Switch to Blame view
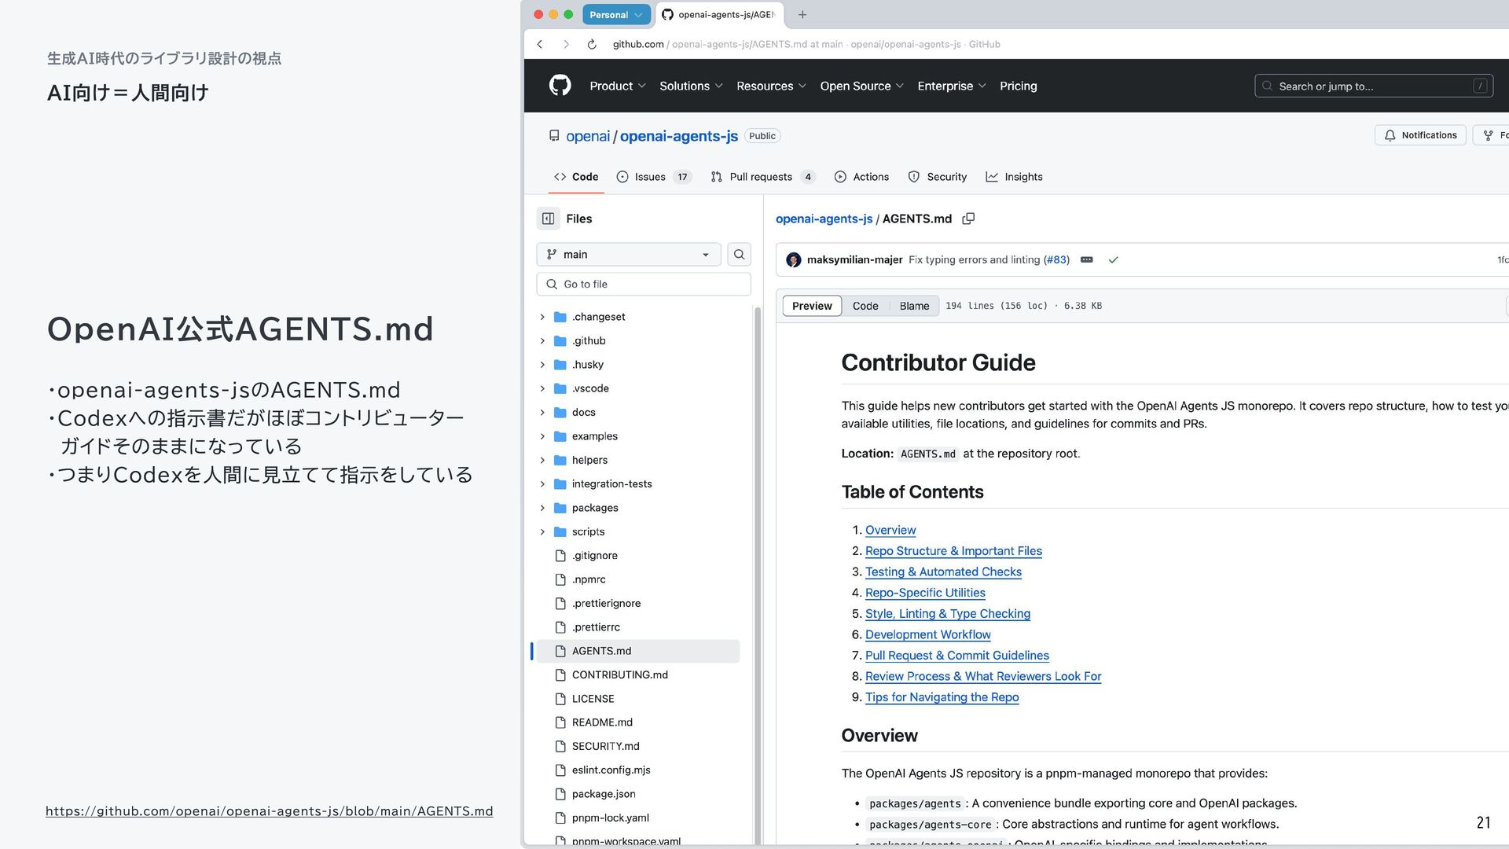1509x849 pixels. [x=914, y=306]
